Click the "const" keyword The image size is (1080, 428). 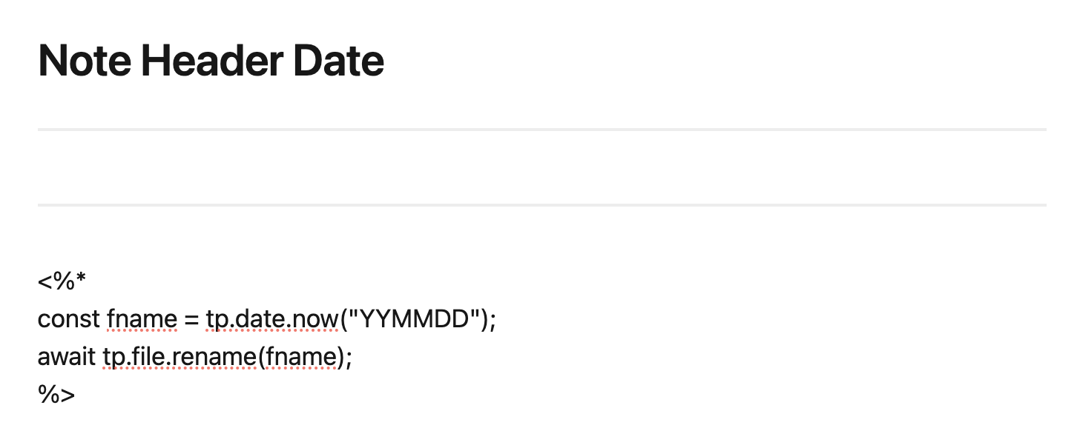[68, 320]
